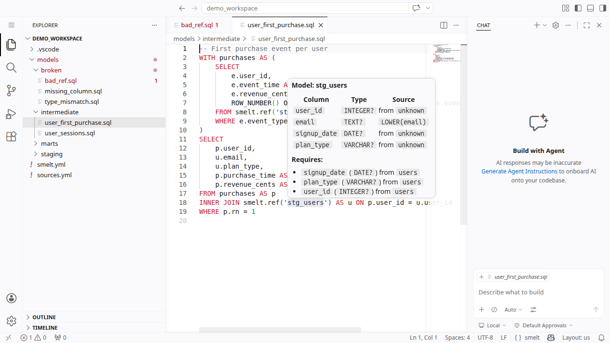The height and width of the screenshot is (343, 610).
Task: Start a new chat with the plus button
Action: click(536, 25)
